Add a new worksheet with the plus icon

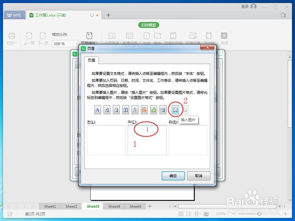(150, 206)
